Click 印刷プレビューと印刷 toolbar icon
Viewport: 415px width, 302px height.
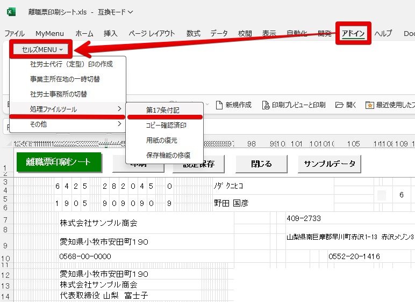(x=266, y=105)
